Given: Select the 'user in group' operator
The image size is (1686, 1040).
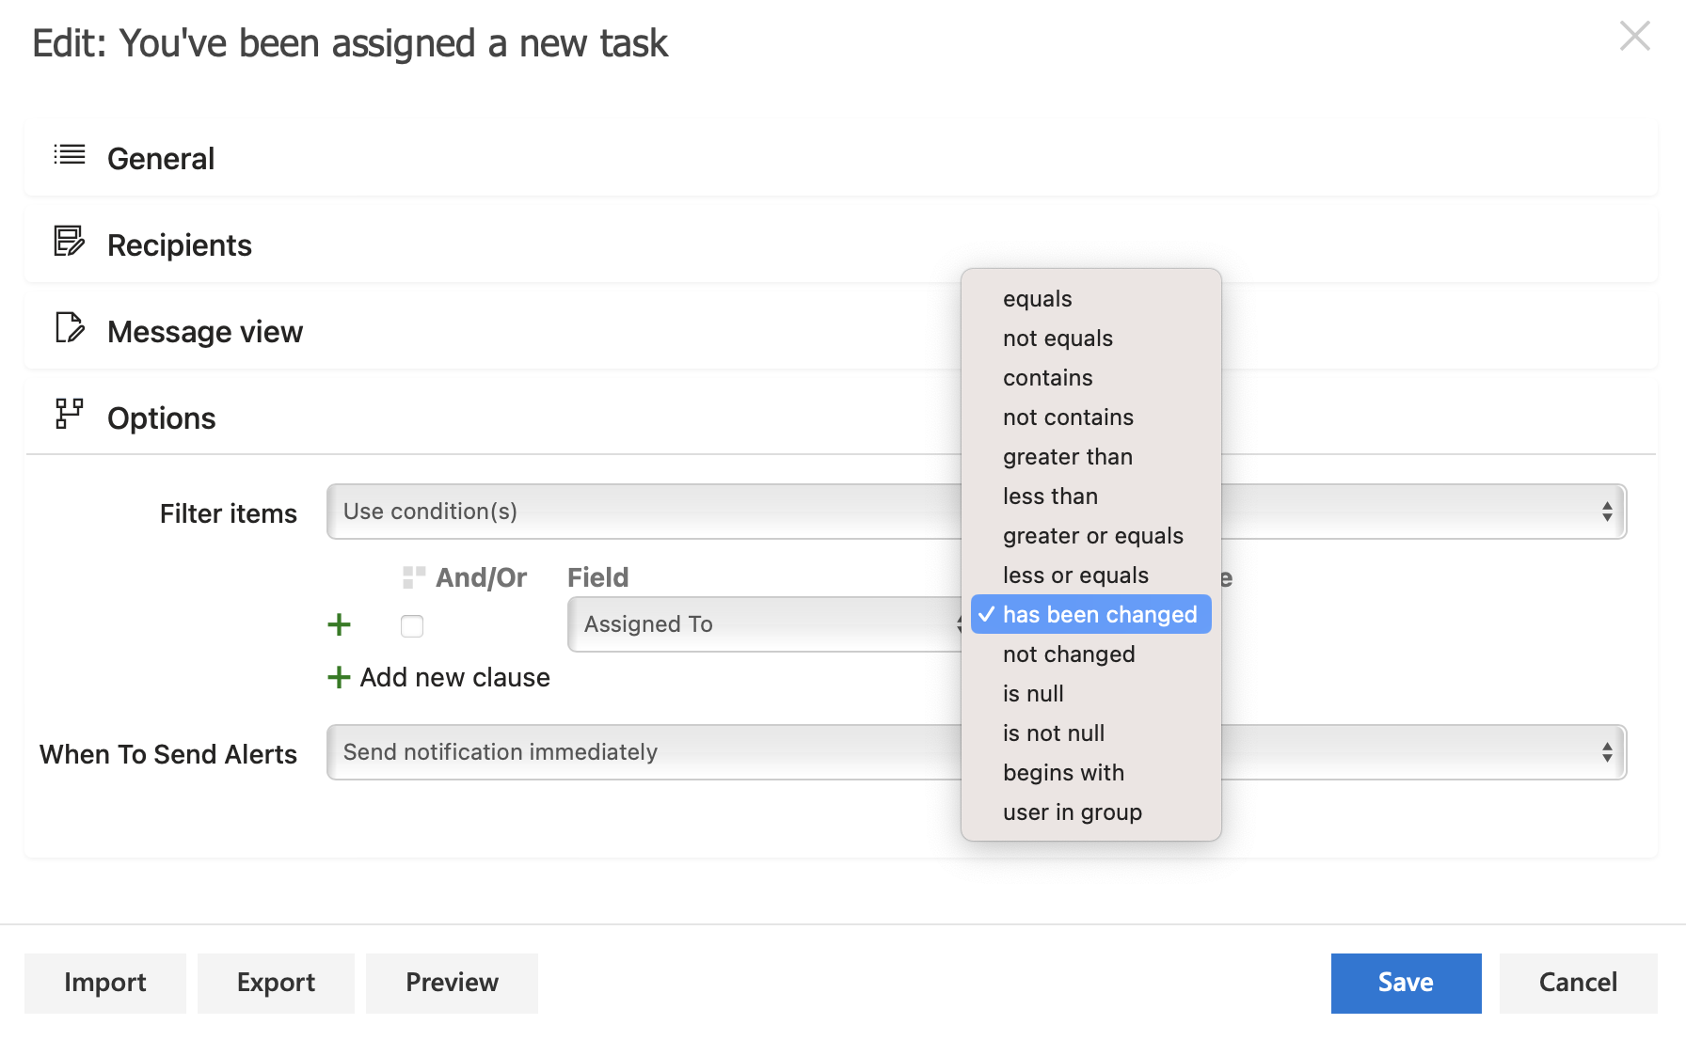Looking at the screenshot, I should pos(1073,812).
